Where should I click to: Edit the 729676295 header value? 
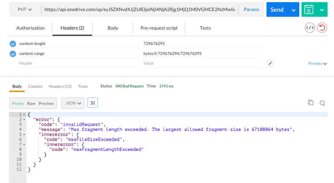(203, 44)
